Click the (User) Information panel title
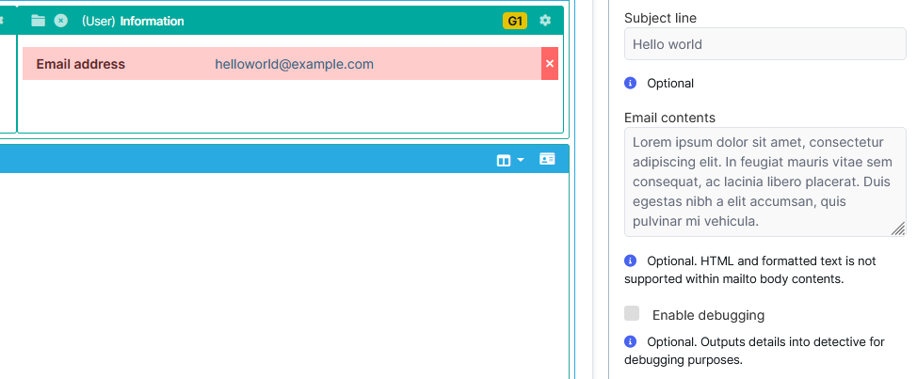 point(133,21)
